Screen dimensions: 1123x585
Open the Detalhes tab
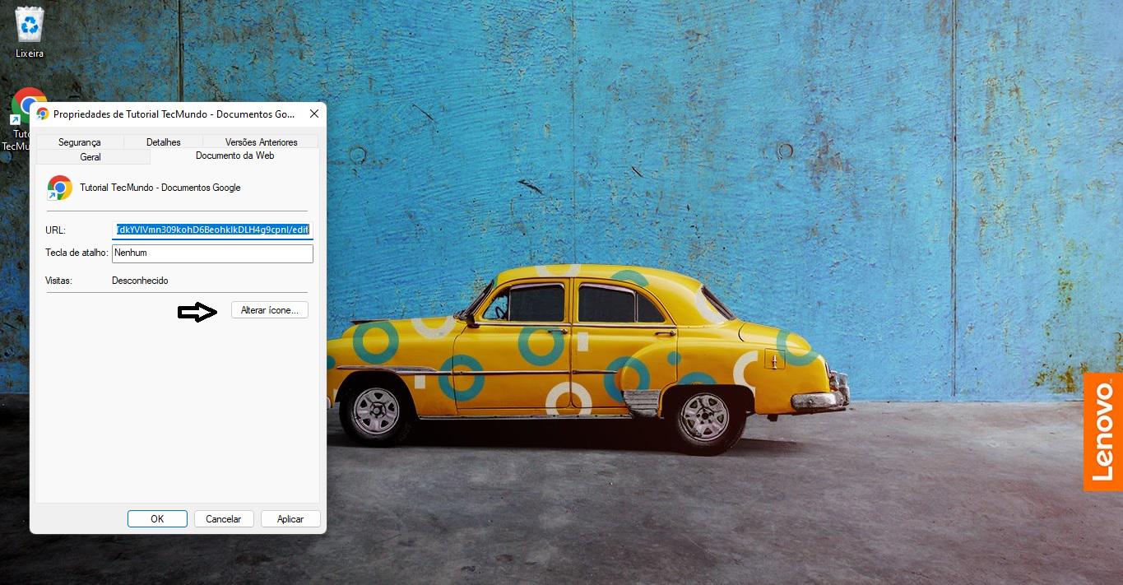163,142
